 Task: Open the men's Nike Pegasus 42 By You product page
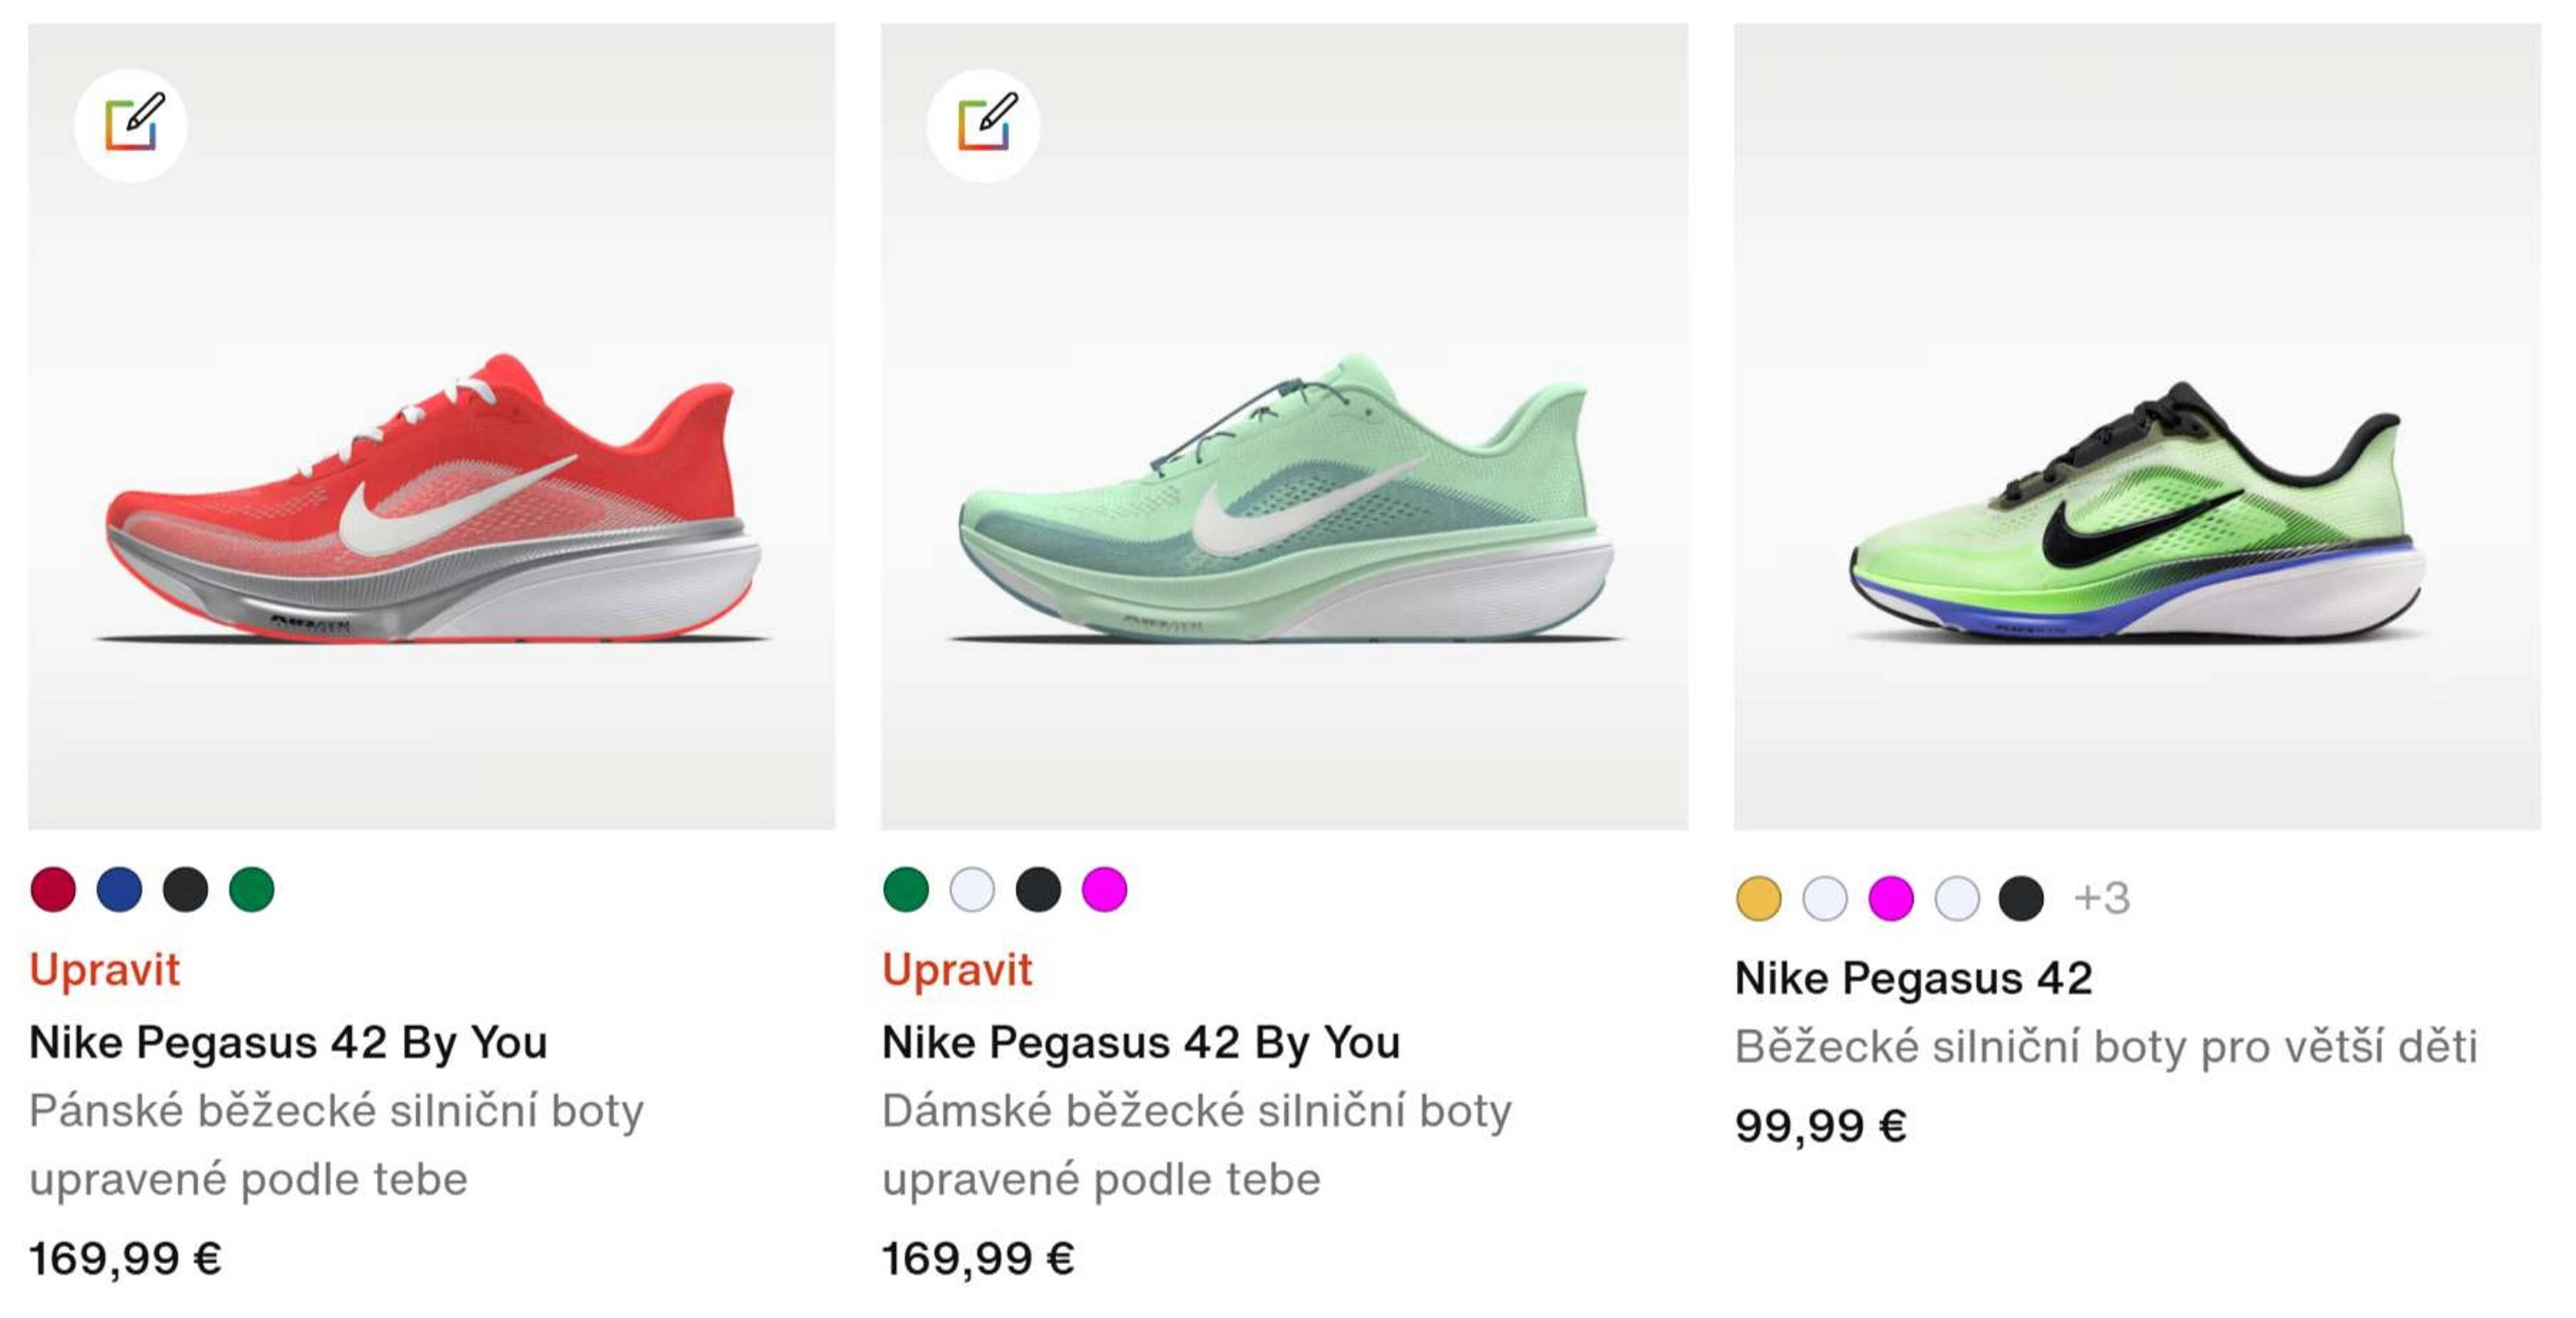(289, 1040)
